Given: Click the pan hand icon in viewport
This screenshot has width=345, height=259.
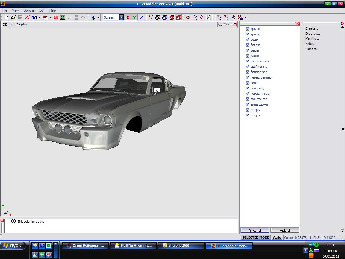Looking at the screenshot, I should (x=225, y=25).
